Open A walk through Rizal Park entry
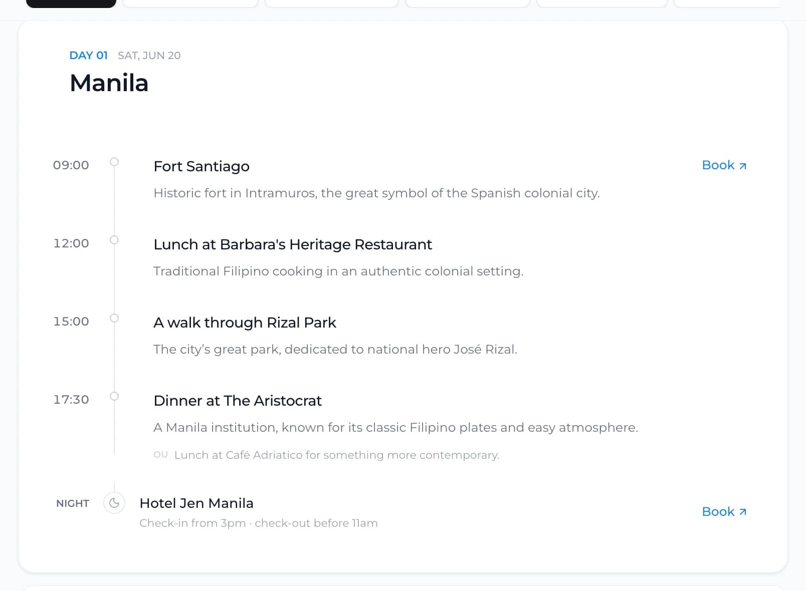The image size is (806, 591). point(245,323)
